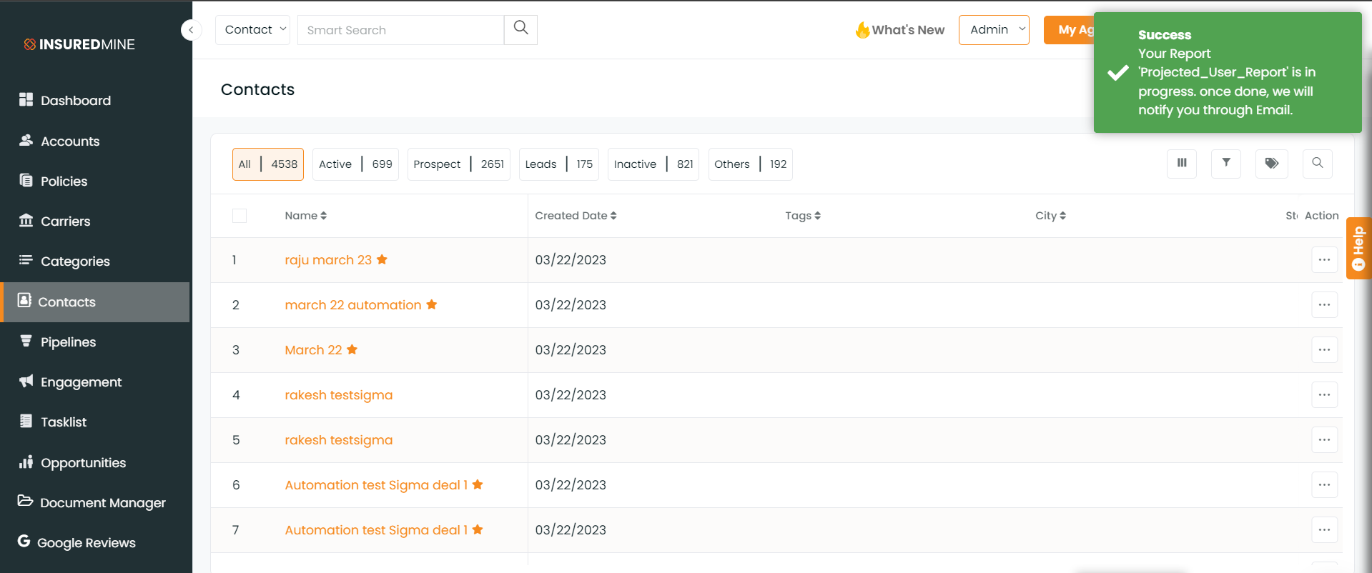Sort contacts by City column
This screenshot has height=573, width=1372.
[1050, 216]
